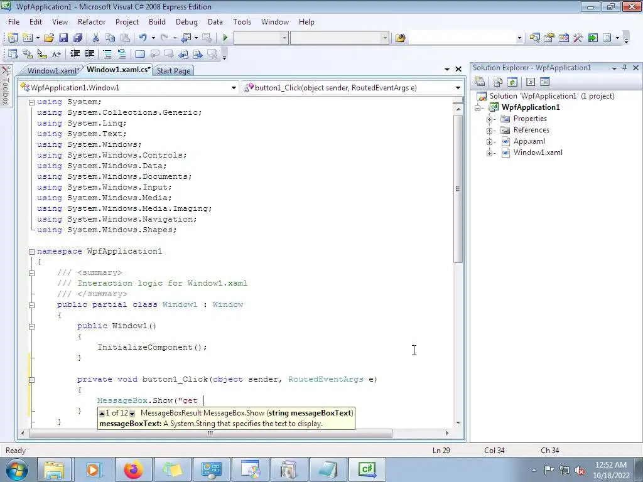Open the Toolbox via the hammer-and-wrench icon
This screenshot has height=482, width=643.
[x=578, y=38]
